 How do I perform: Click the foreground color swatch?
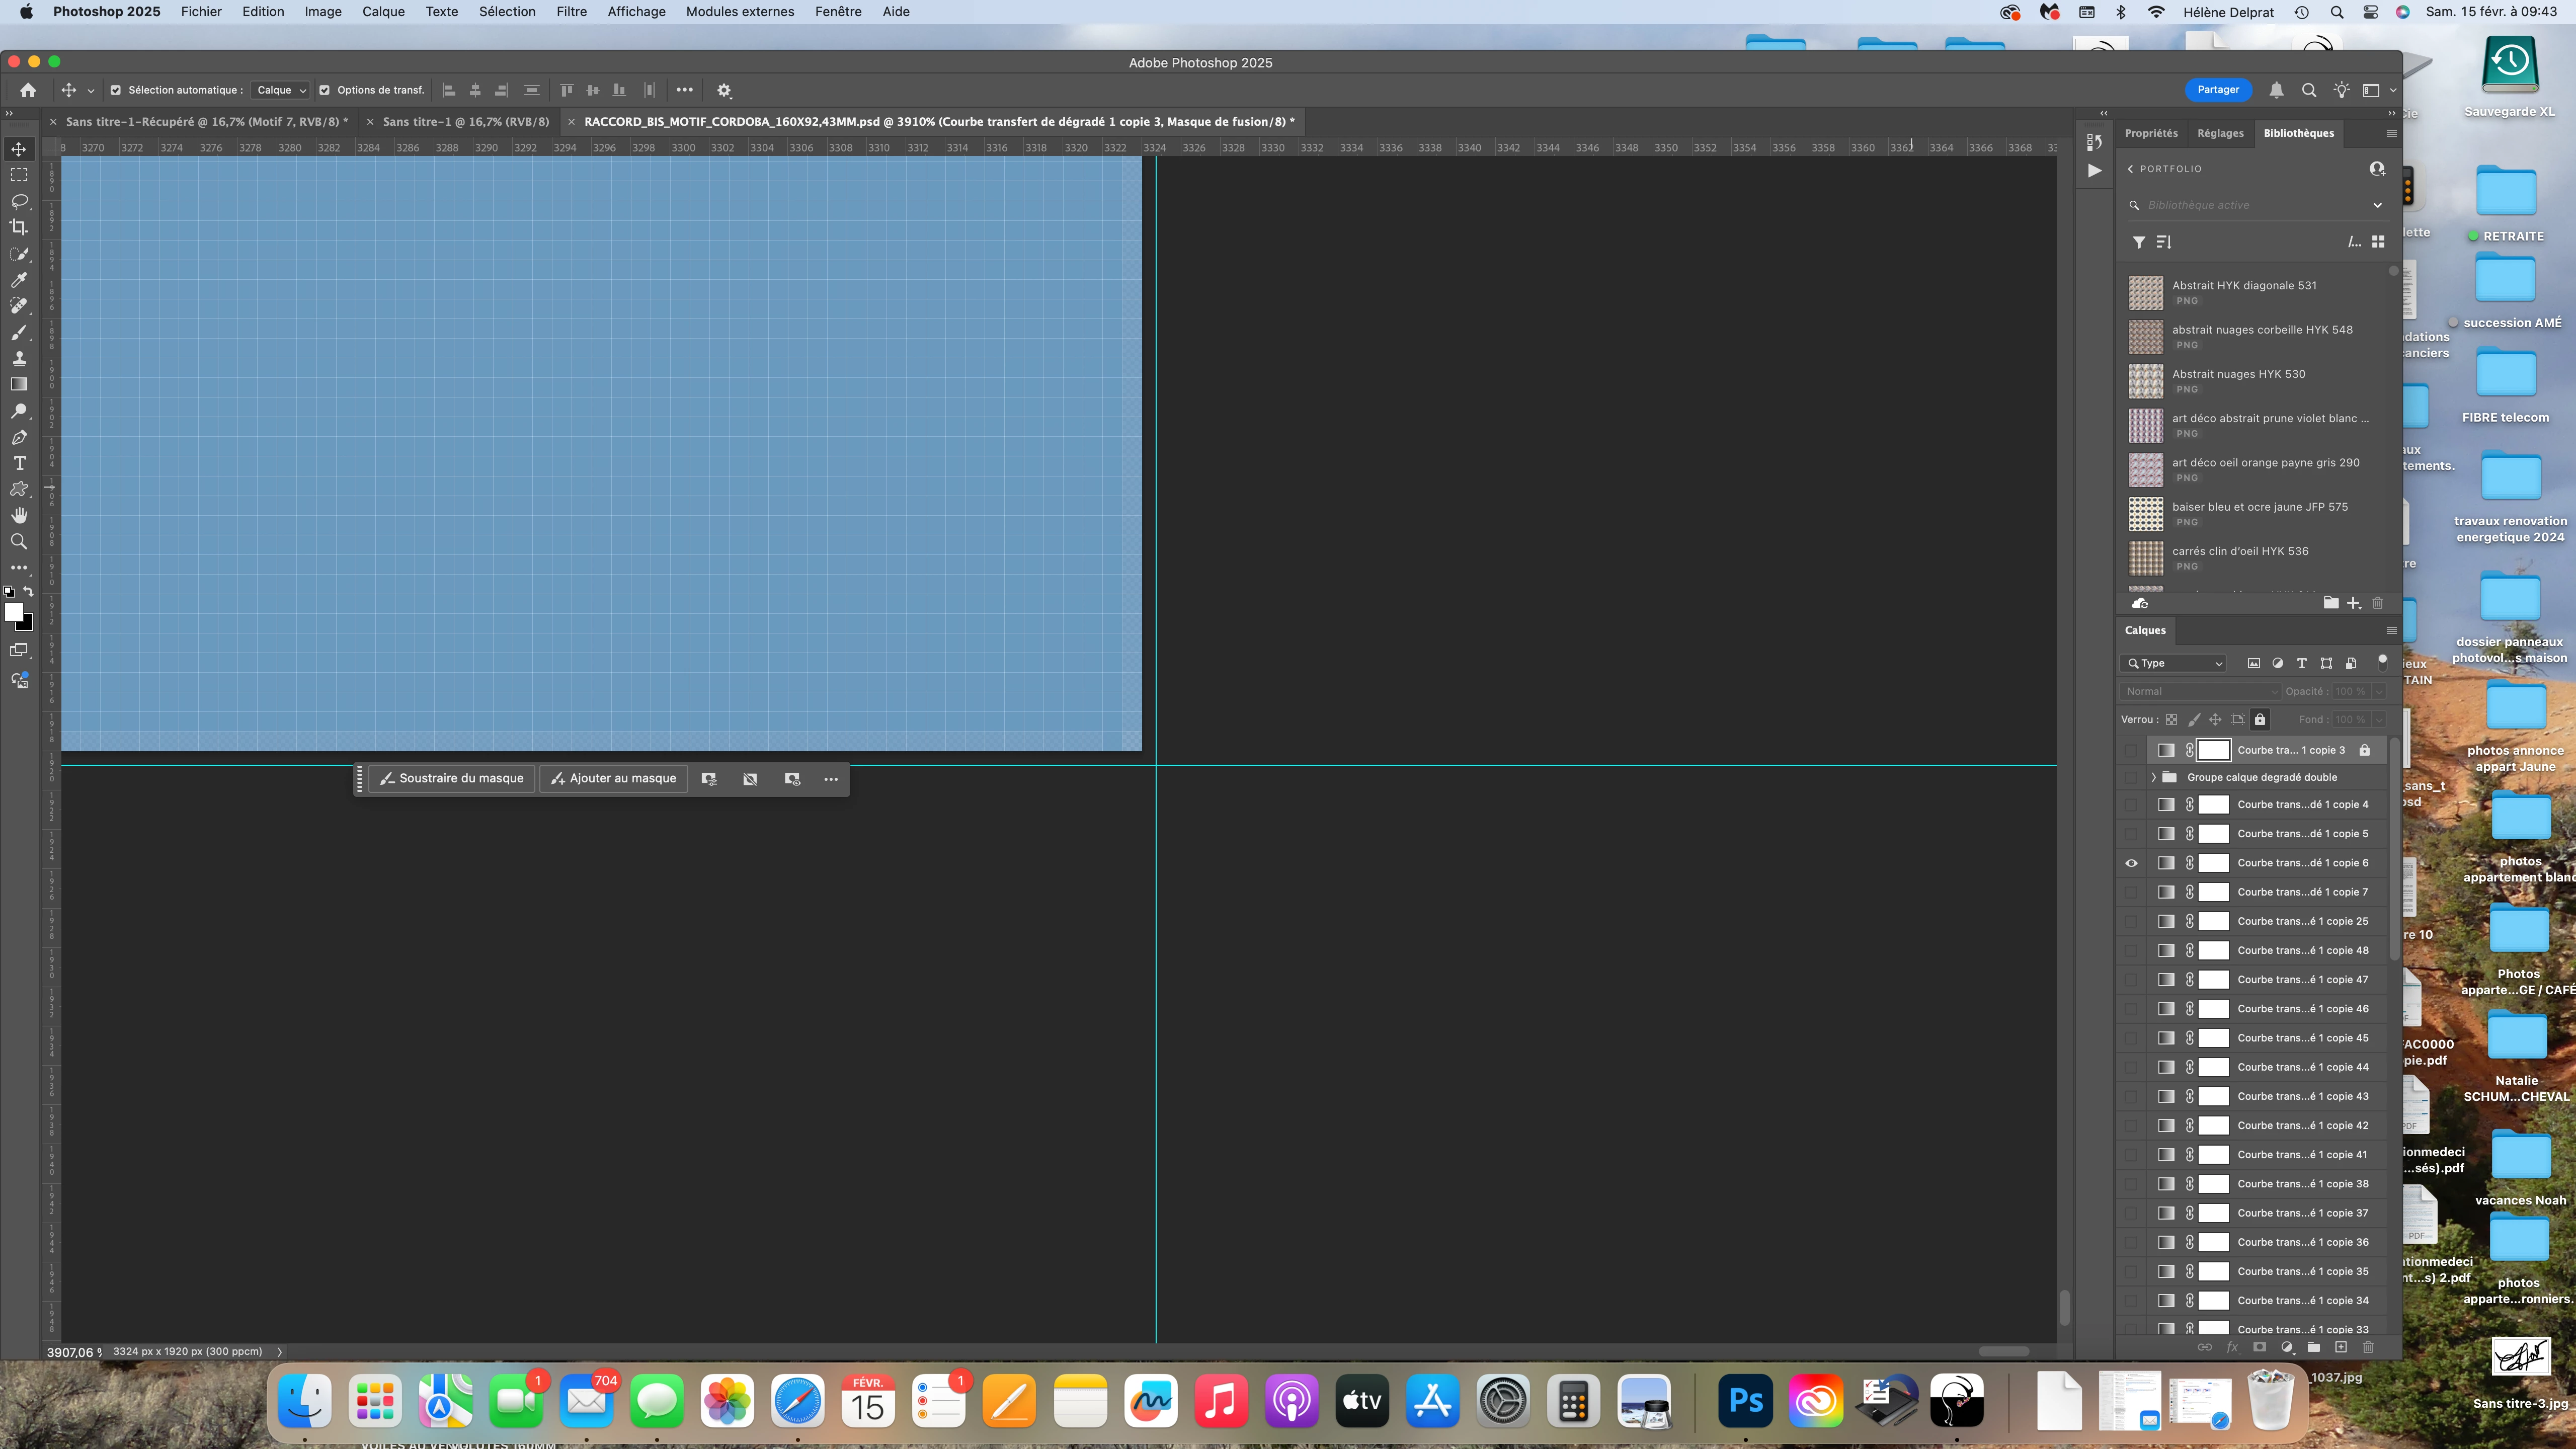(13, 611)
